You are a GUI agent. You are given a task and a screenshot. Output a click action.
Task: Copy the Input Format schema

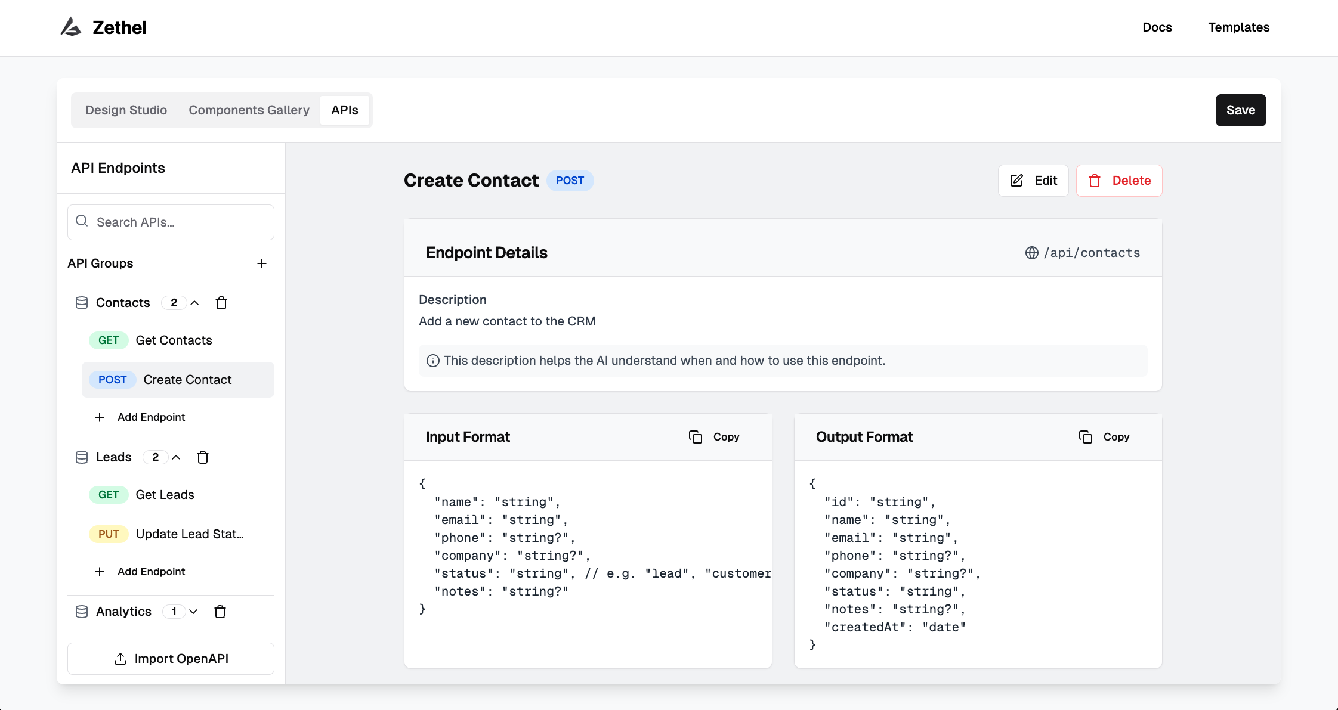click(714, 437)
